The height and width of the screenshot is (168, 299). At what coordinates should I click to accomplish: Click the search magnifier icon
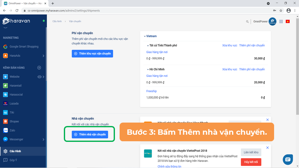tap(247, 21)
